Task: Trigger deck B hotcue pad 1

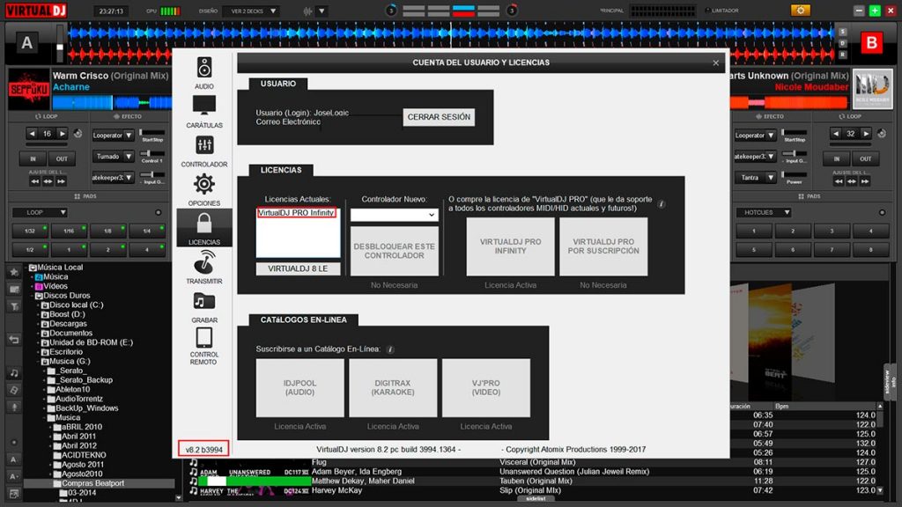Action: 754,231
